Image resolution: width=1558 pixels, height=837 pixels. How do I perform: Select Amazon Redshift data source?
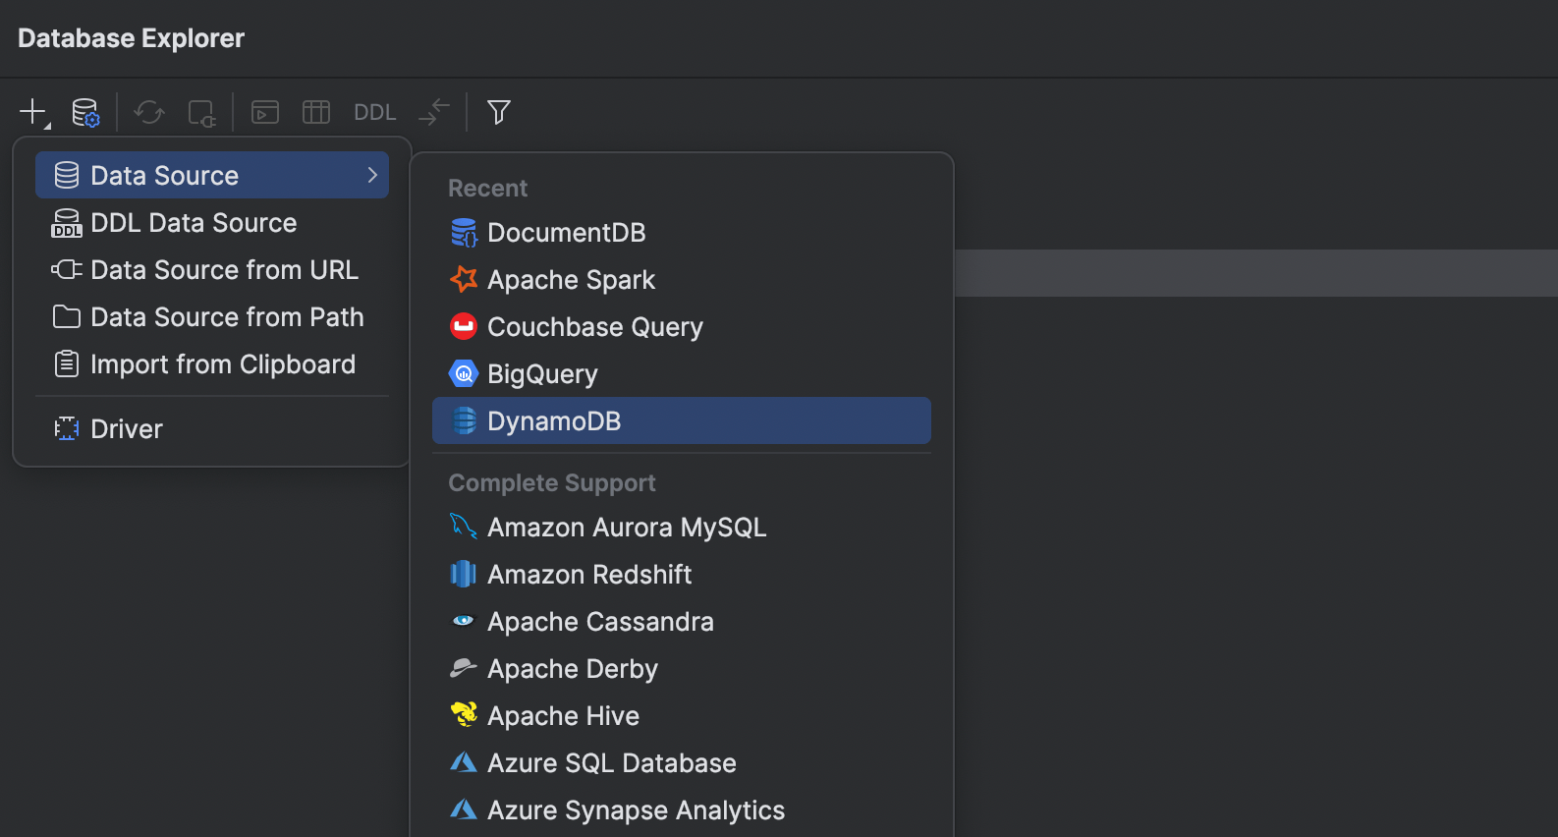(x=589, y=575)
